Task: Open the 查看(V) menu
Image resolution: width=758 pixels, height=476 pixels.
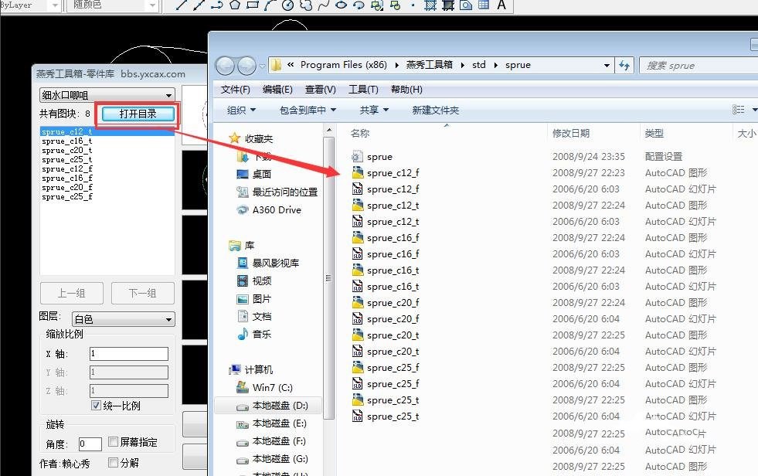Action: (320, 90)
